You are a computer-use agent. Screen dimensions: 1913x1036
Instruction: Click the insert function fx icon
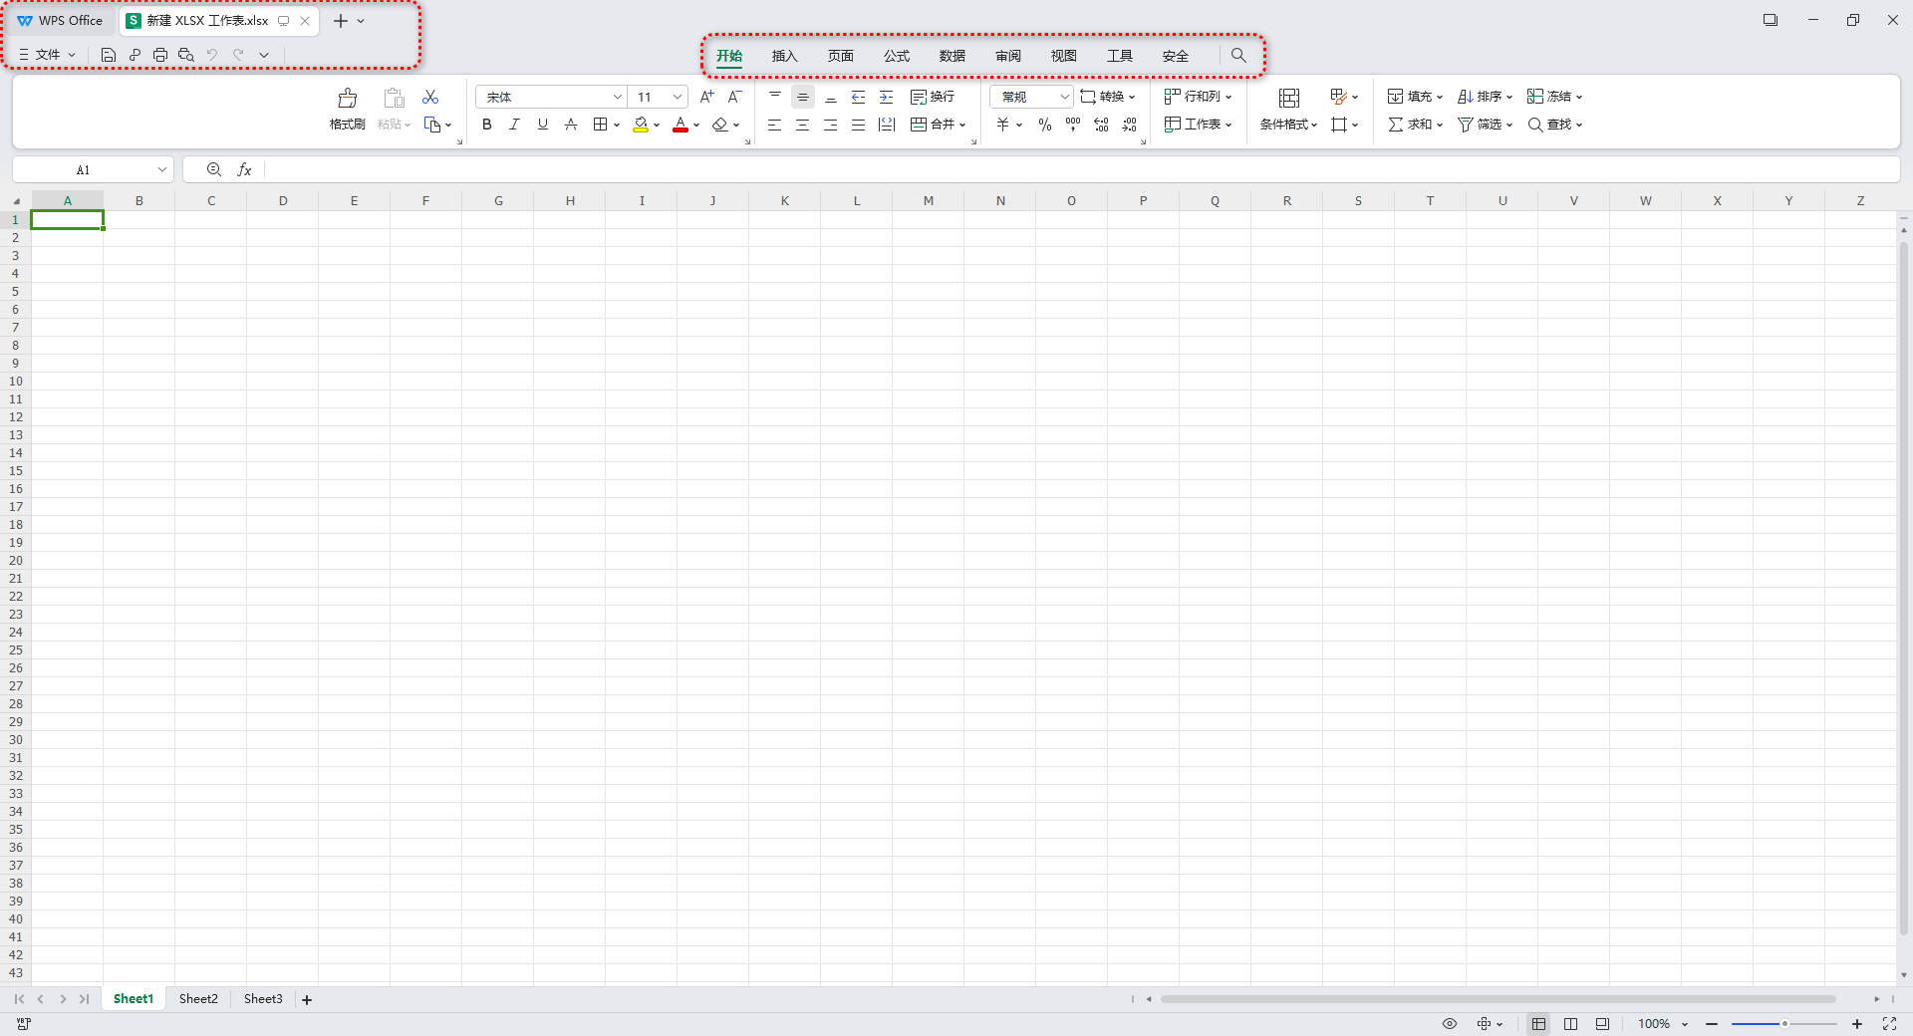(x=244, y=170)
